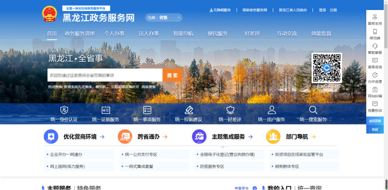388x190 pixels.
Task: Open 弱势群体专区 link
Action: (x=287, y=167)
